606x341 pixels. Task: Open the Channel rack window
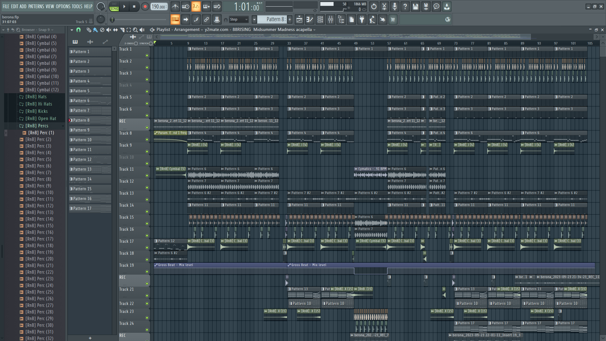(x=320, y=20)
